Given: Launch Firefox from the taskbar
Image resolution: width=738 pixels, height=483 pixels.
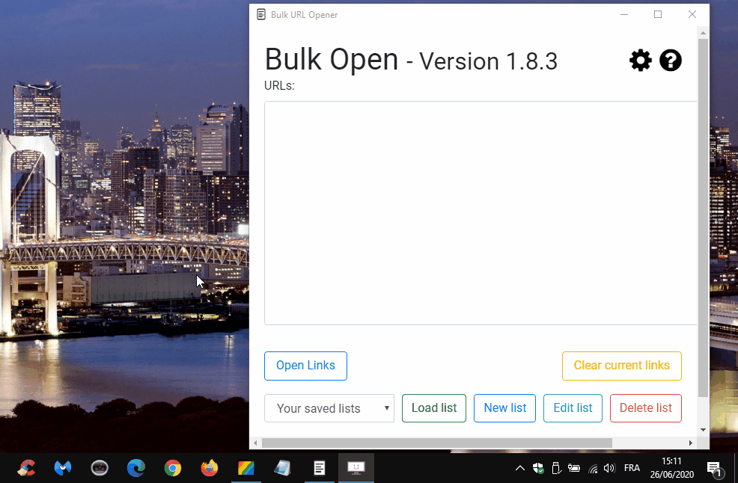Looking at the screenshot, I should 210,468.
